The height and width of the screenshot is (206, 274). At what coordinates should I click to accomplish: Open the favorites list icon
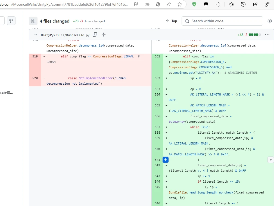tap(231, 4)
